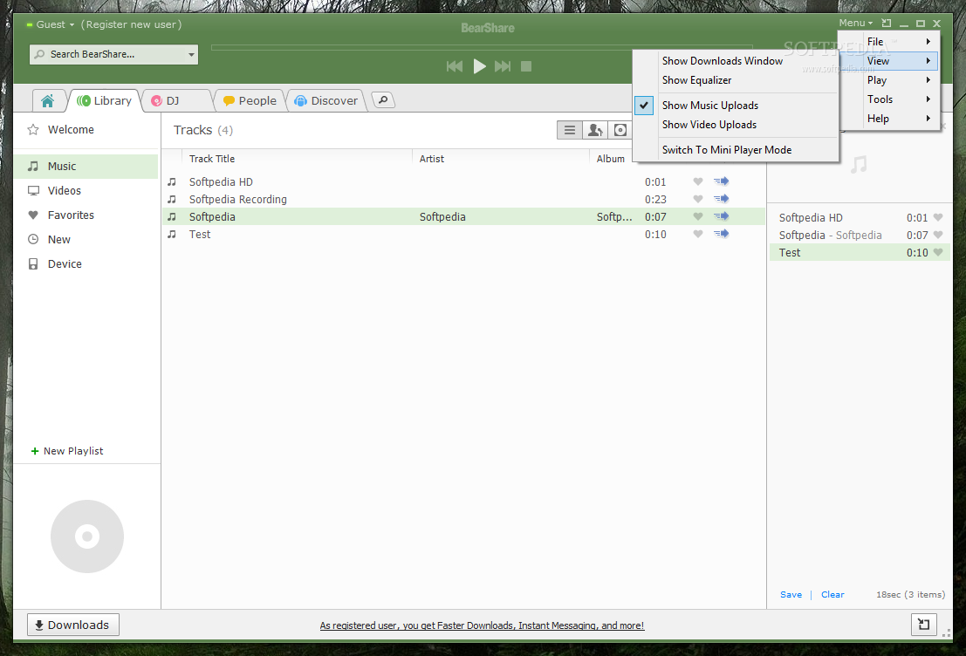
Task: Go to the Home tab icon
Action: coord(47,100)
